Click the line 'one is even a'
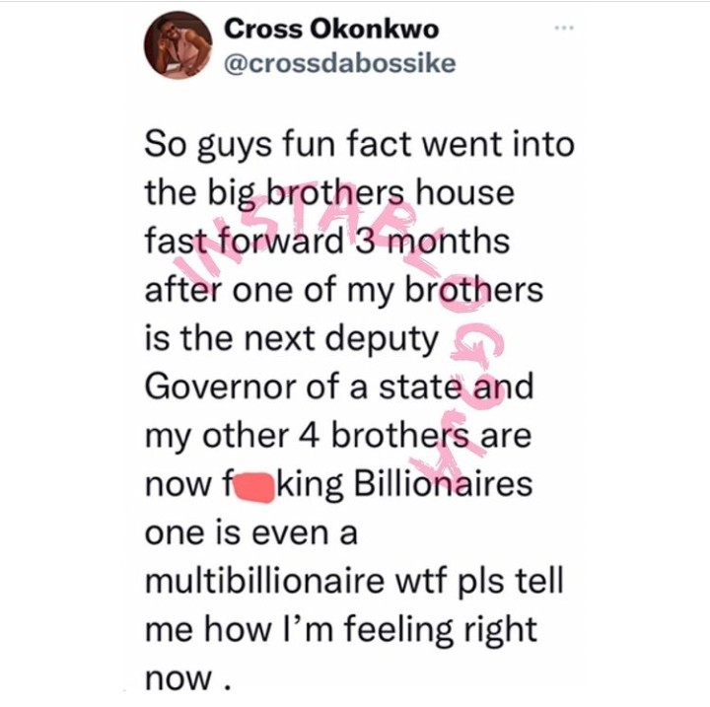Screen dimensions: 710x707 pyautogui.click(x=251, y=533)
